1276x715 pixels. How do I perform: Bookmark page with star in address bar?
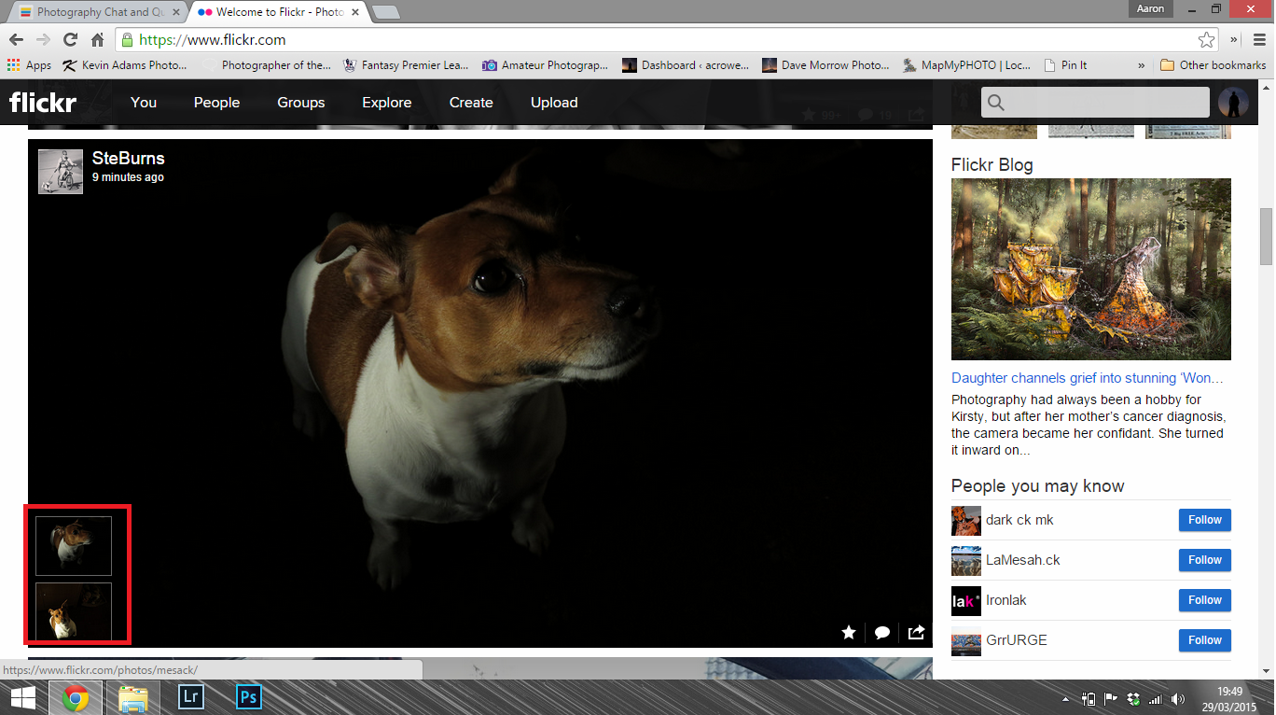click(x=1206, y=40)
